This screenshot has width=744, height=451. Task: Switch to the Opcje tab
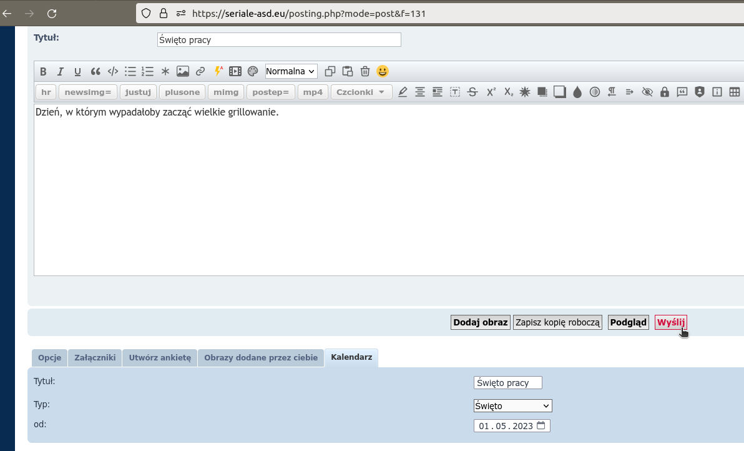point(50,358)
